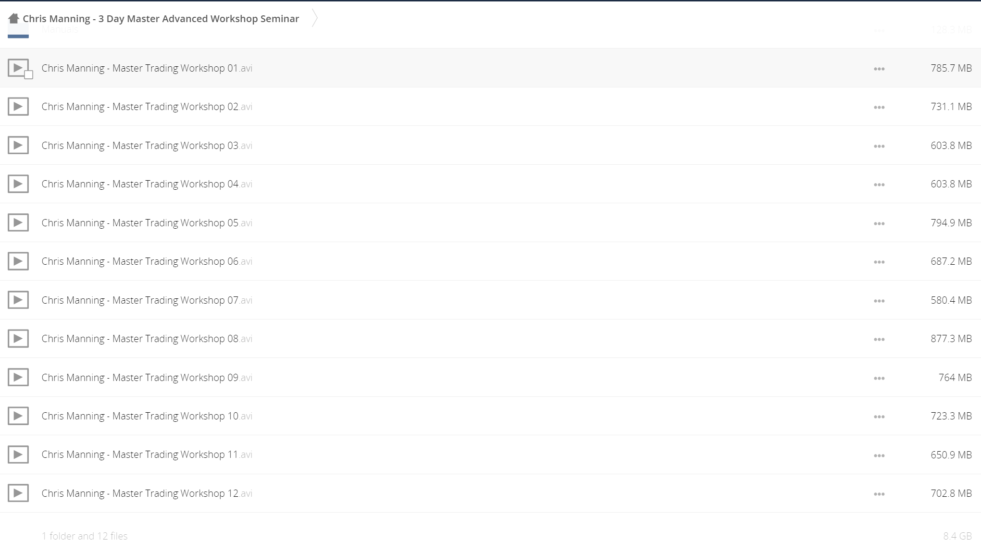
Task: Open the more options menu for Workshop 05.avi
Action: tap(879, 224)
